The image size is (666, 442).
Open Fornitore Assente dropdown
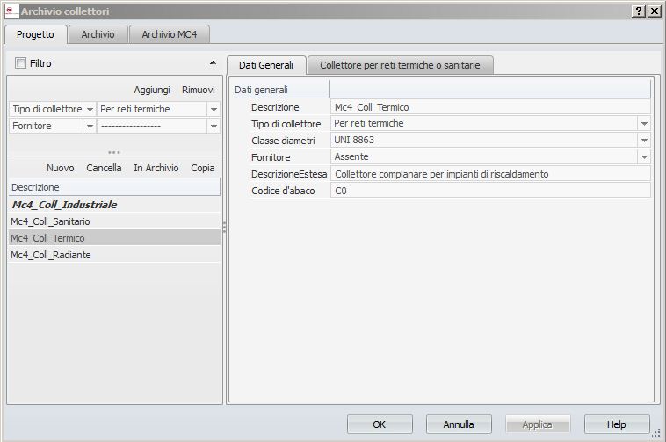(644, 157)
